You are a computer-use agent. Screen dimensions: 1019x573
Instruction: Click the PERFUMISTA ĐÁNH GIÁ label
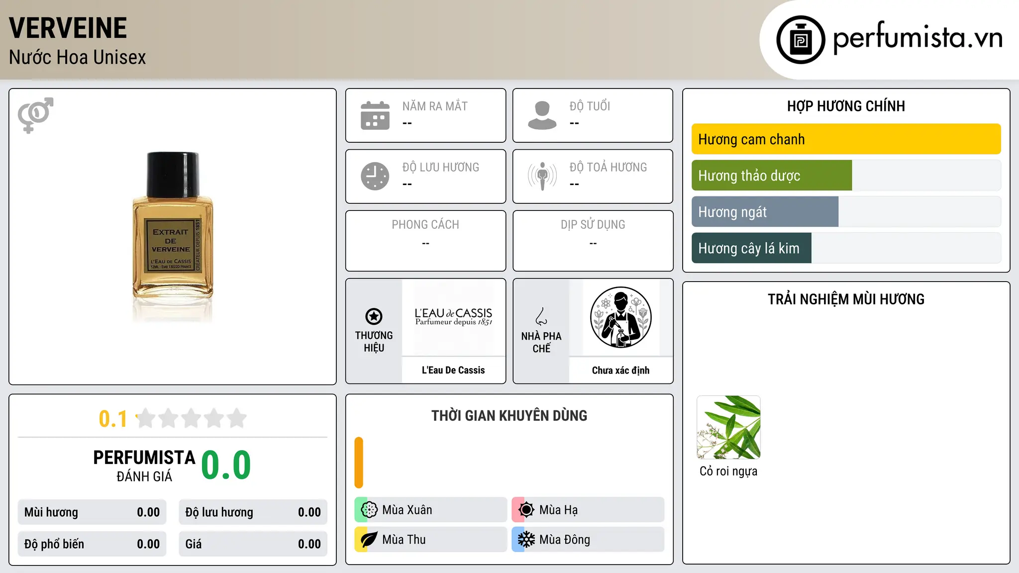tap(144, 466)
